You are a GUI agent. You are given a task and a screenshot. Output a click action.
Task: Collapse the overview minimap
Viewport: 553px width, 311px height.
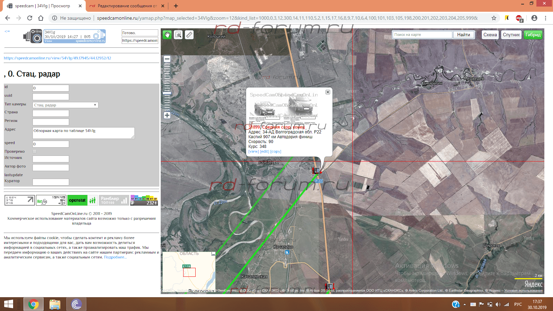coord(213,254)
